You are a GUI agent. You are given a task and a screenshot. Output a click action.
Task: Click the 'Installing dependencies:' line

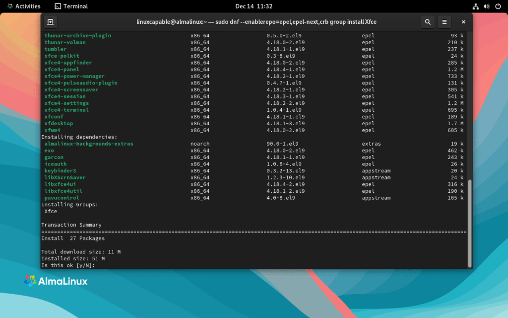79,137
